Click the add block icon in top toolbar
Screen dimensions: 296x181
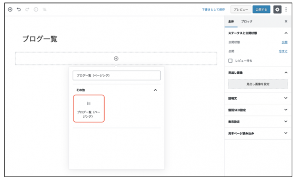click(x=10, y=9)
